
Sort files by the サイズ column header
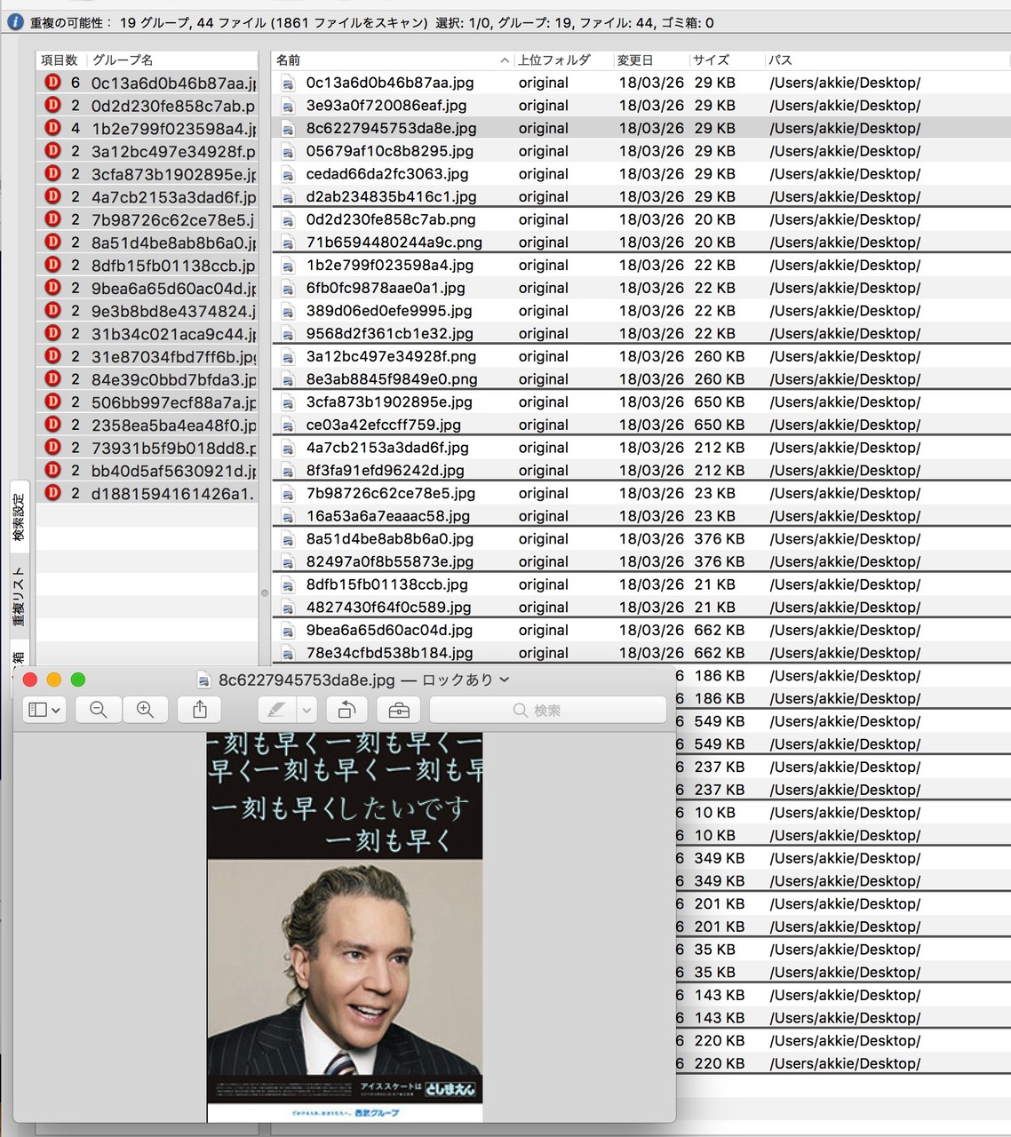coord(711,60)
